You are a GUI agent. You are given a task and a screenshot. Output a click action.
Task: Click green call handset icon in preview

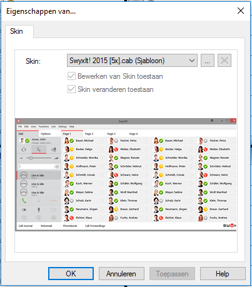pyautogui.click(x=24, y=201)
